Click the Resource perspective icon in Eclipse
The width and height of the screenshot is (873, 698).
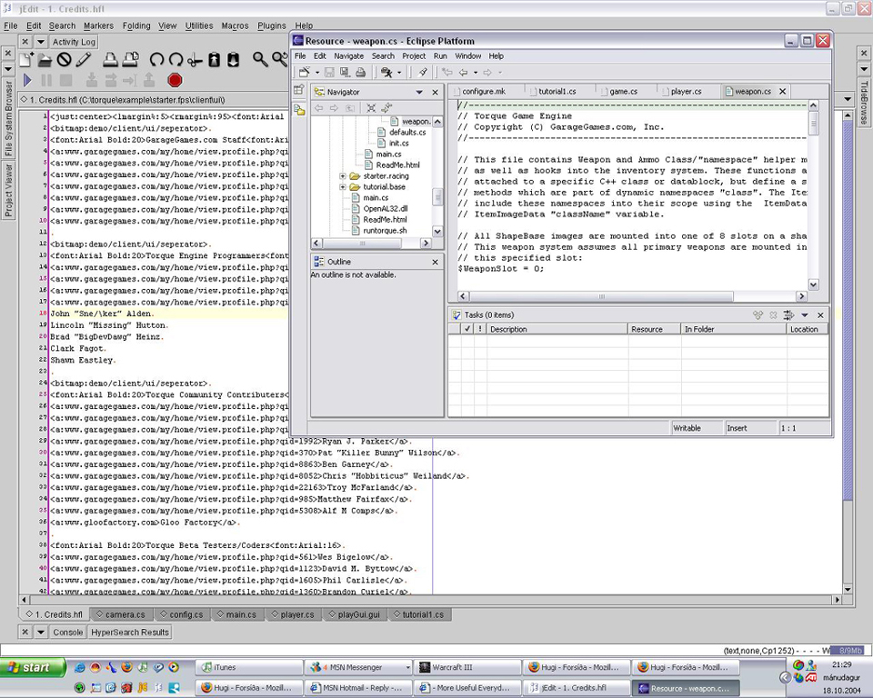click(x=299, y=110)
